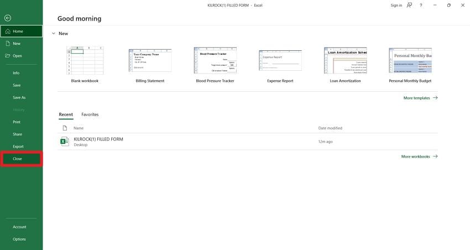Click the document icon in the file list header
Image resolution: width=470 pixels, height=250 pixels.
65,128
